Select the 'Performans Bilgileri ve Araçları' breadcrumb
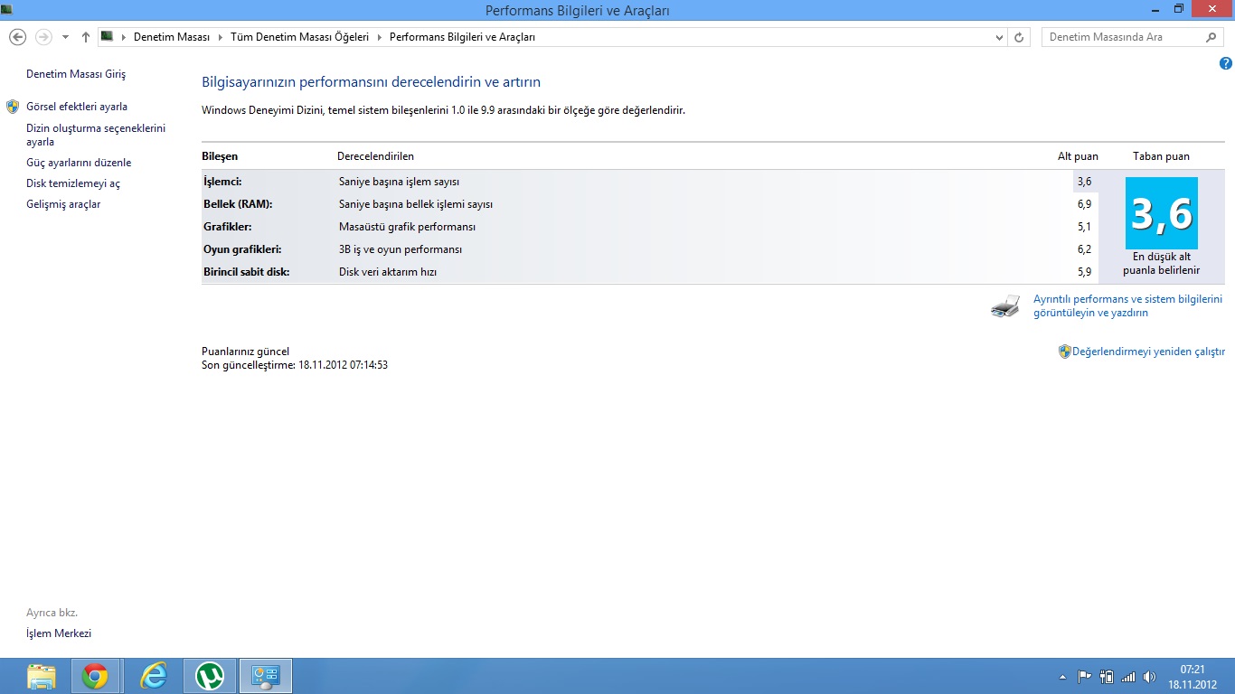The image size is (1235, 694). click(462, 37)
